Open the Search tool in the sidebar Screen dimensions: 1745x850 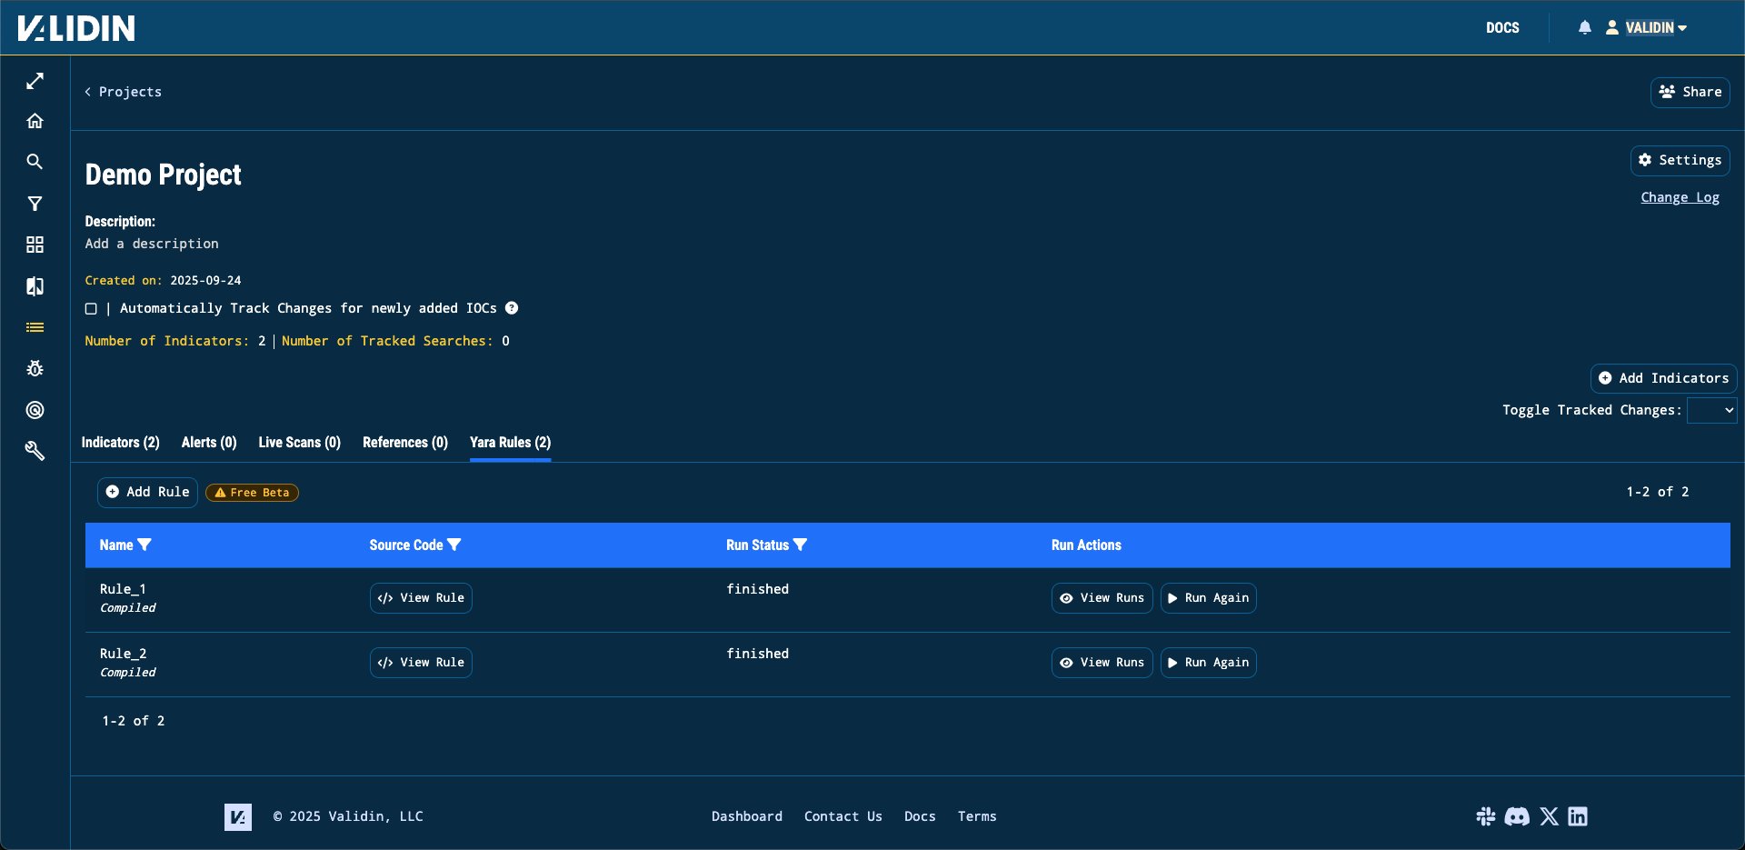[35, 162]
